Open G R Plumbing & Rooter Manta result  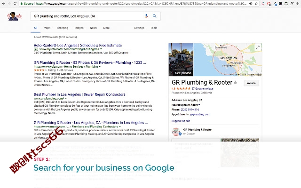91,123
